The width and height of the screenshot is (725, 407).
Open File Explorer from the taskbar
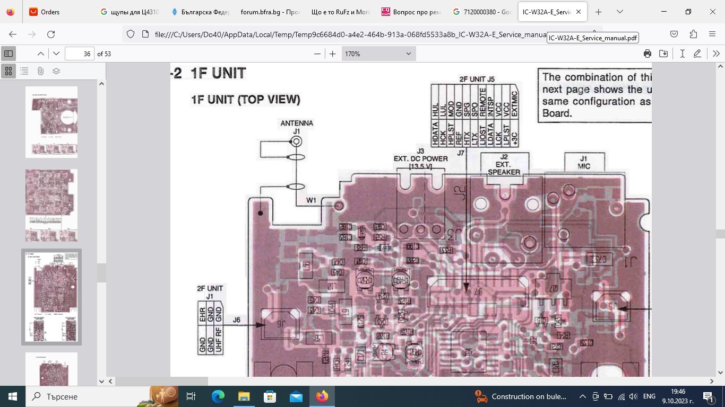[x=244, y=396]
